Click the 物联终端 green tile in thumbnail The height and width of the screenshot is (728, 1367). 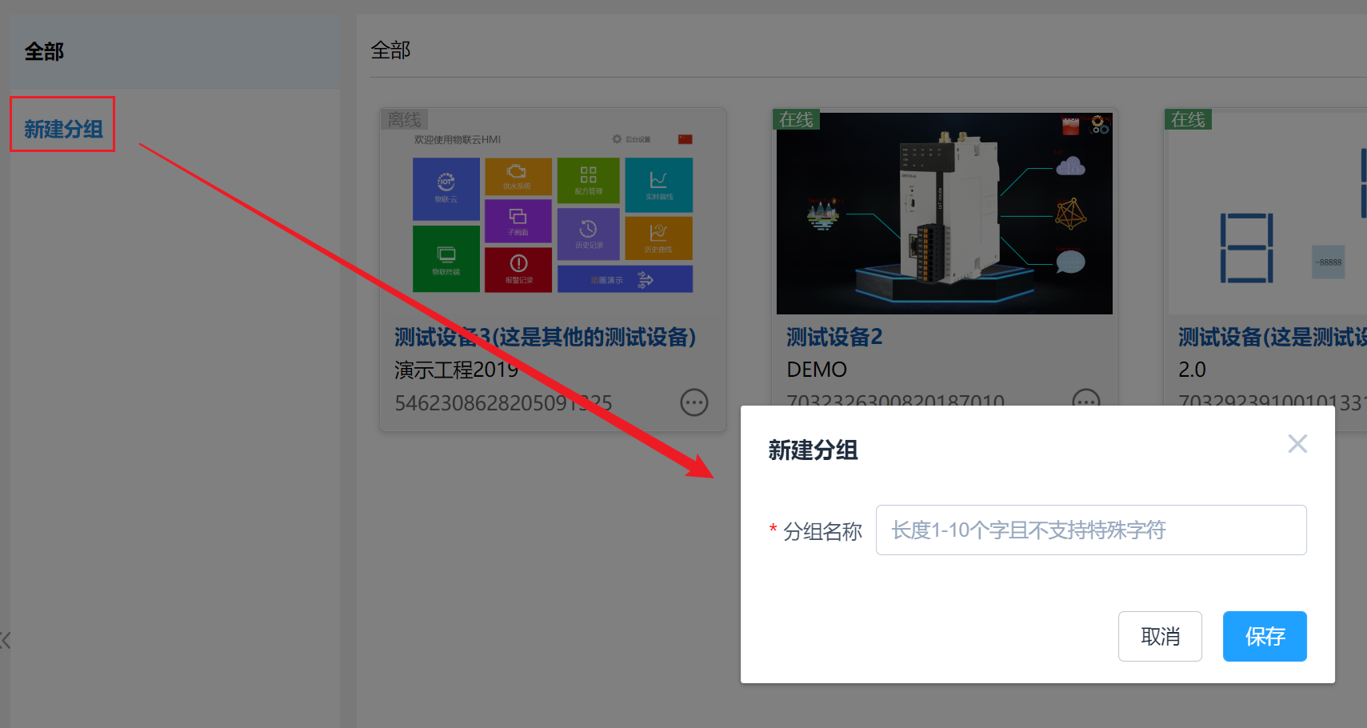[446, 258]
